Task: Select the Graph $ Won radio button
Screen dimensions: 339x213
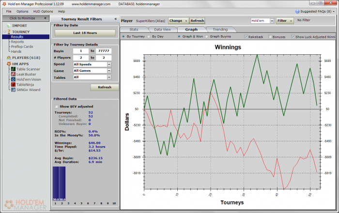Action: click(x=179, y=36)
